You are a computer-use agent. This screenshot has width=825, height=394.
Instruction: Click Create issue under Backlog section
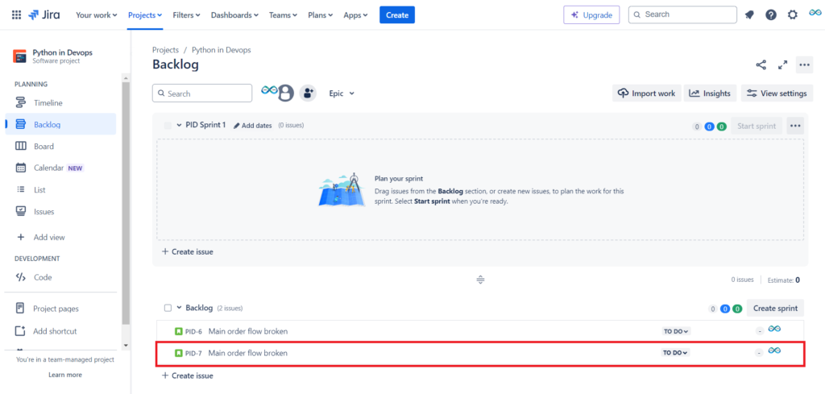pyautogui.click(x=187, y=375)
